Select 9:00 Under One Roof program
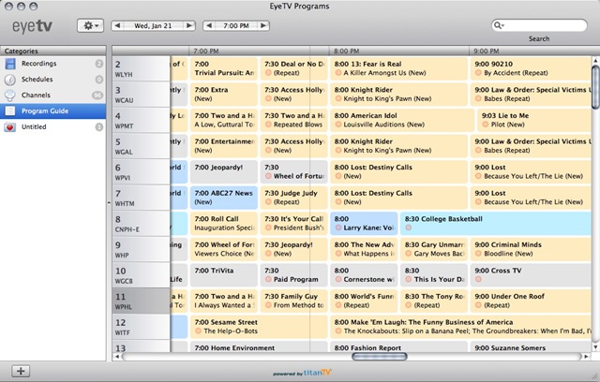This screenshot has width=600, height=382. tap(532, 301)
